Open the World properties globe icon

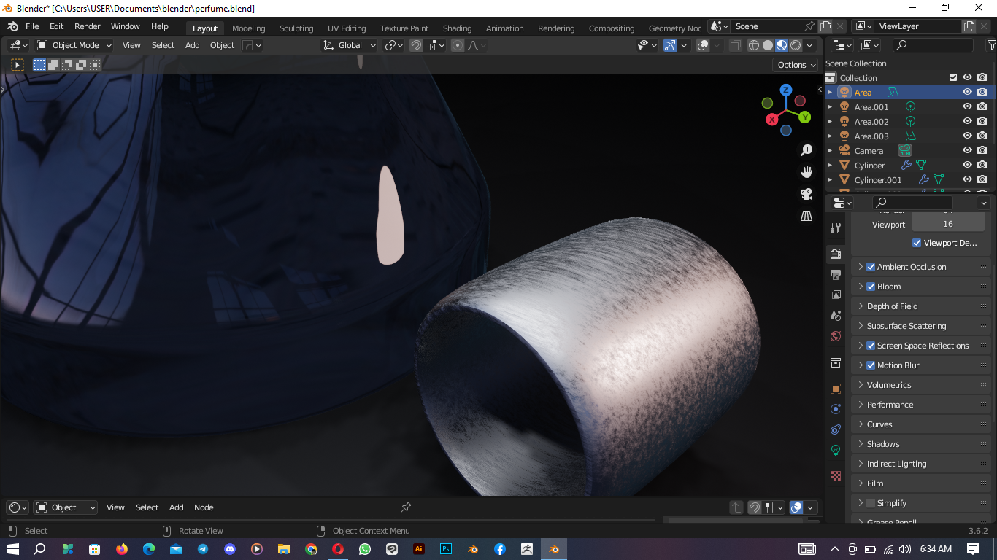point(836,335)
